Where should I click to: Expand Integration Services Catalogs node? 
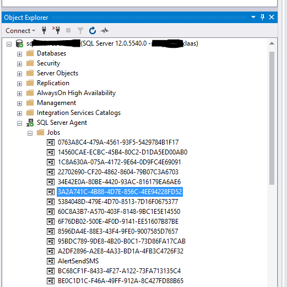(x=19, y=113)
